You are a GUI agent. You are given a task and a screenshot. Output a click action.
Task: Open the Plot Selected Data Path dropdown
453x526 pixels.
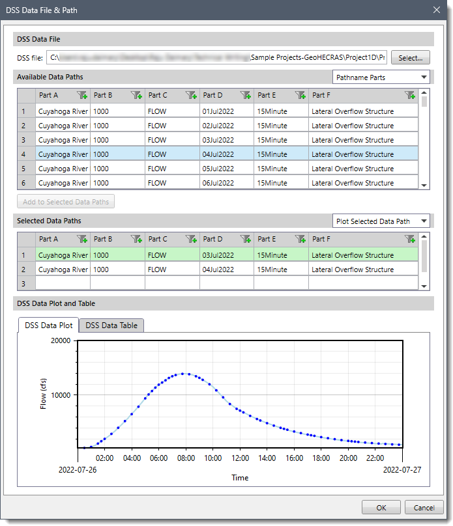tap(381, 221)
